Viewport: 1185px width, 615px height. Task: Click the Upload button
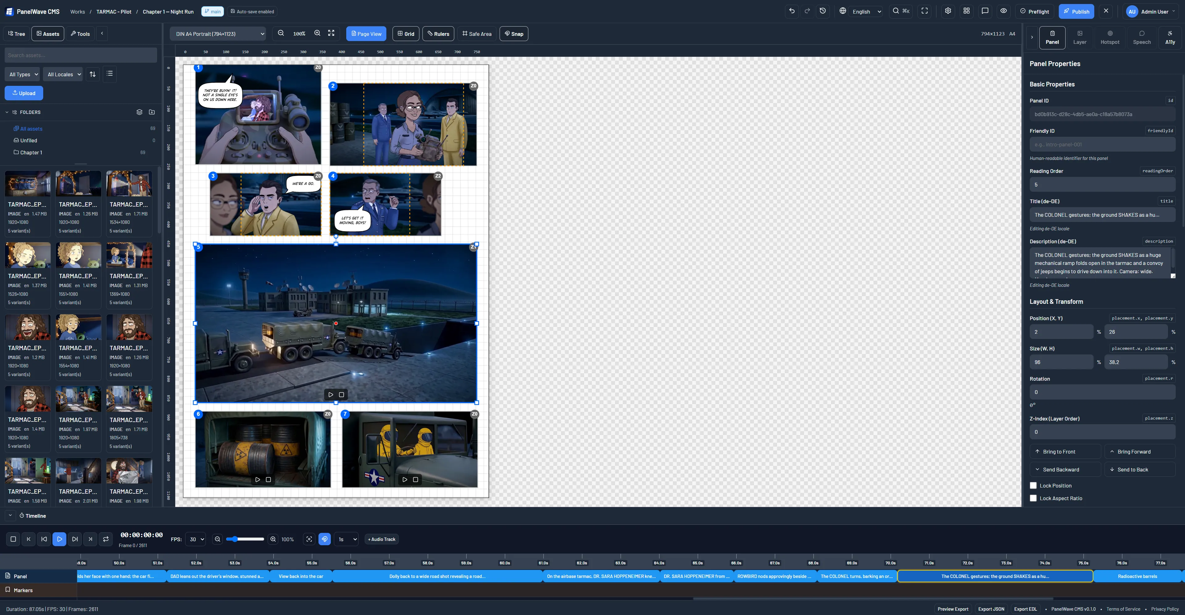[x=24, y=93]
